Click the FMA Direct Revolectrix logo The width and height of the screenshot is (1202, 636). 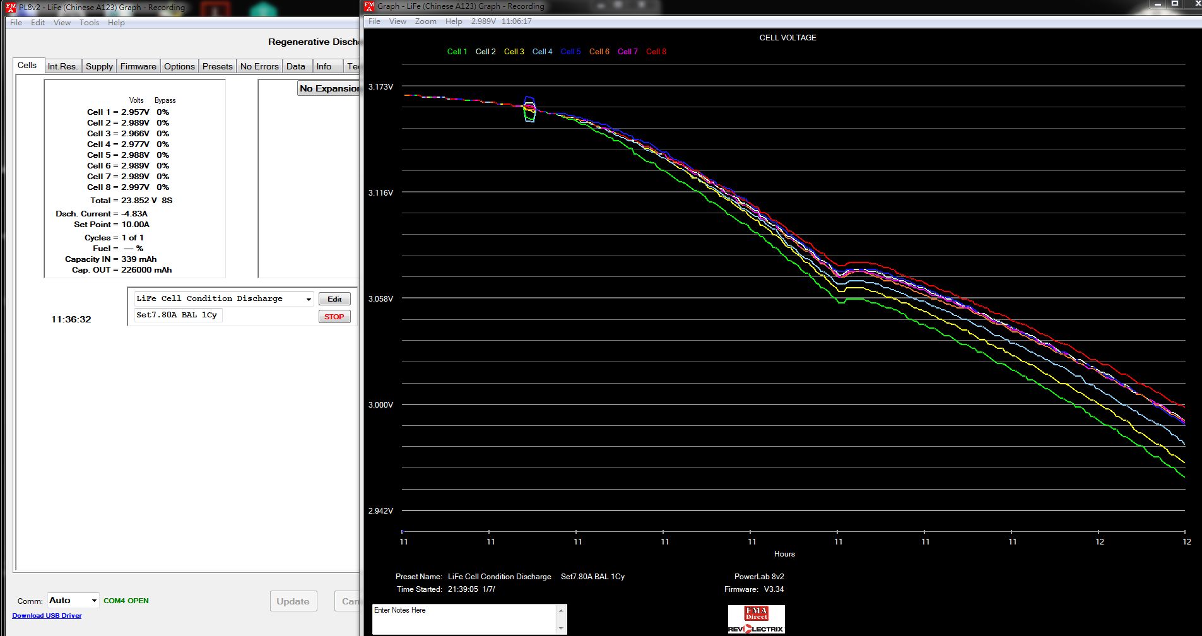pyautogui.click(x=756, y=619)
